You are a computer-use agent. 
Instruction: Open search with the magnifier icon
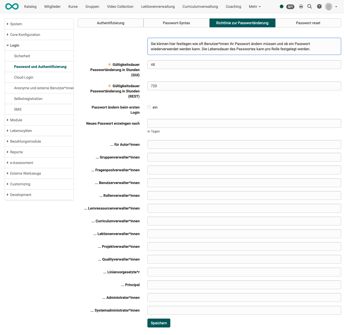point(310,7)
